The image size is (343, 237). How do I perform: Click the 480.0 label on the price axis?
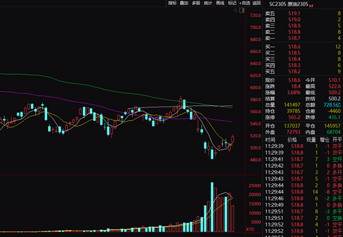pos(256,160)
